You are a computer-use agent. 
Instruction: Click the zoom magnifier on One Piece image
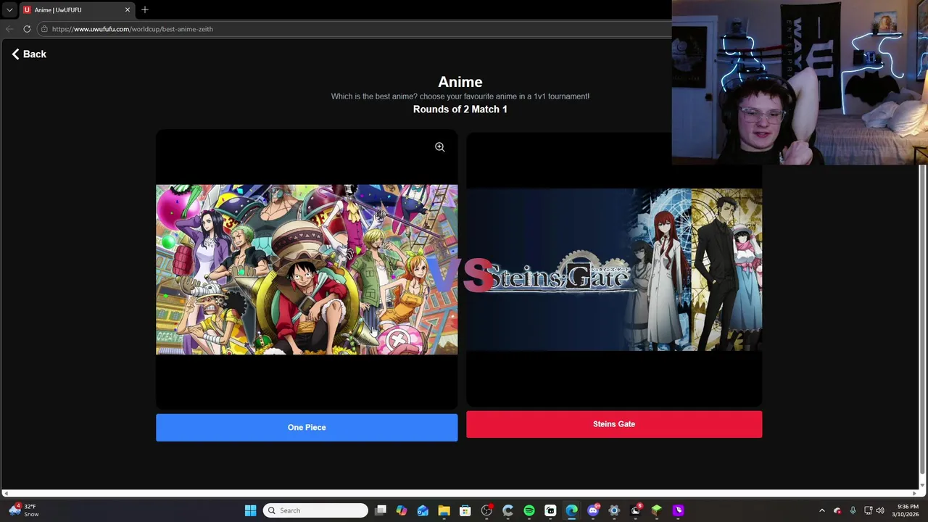439,147
